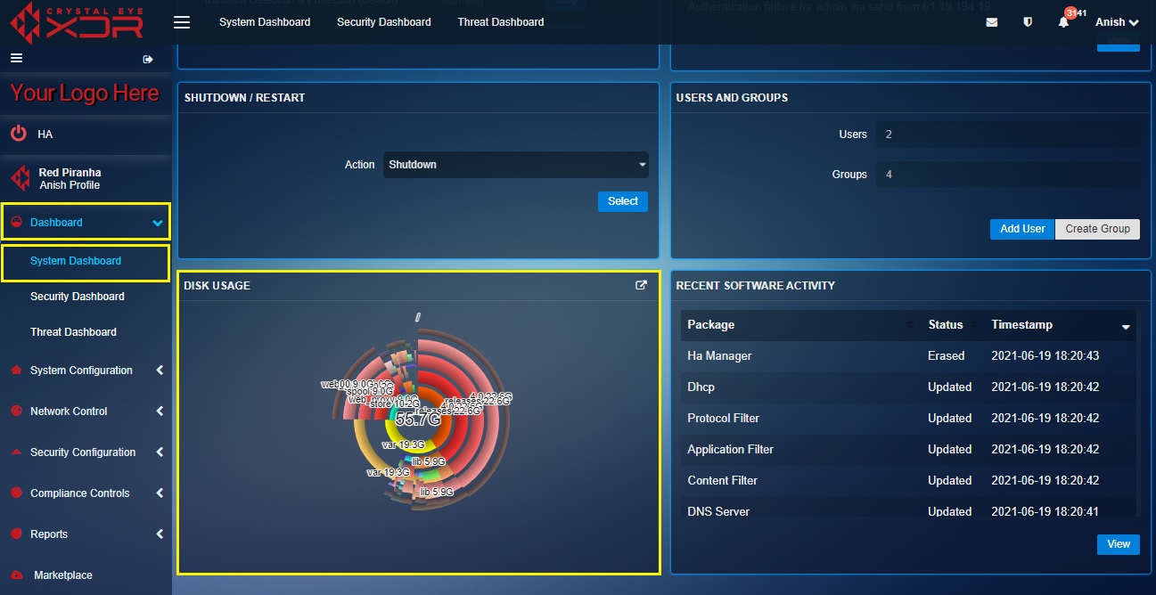Click the Compliance Controls sidebar icon
The width and height of the screenshot is (1156, 595).
click(16, 493)
